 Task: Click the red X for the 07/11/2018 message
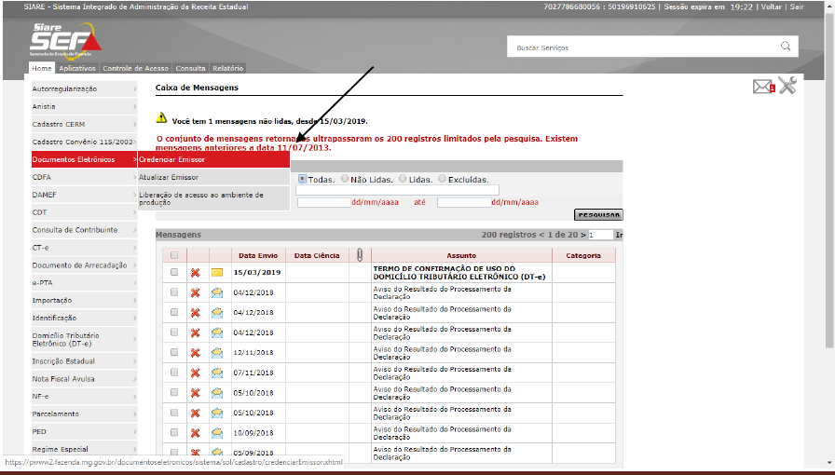[196, 373]
